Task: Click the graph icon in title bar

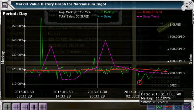Action: [x=5, y=4]
